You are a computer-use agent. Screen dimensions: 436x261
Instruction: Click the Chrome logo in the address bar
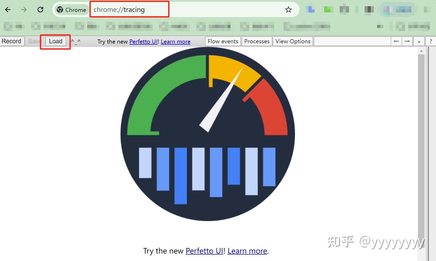coord(60,10)
